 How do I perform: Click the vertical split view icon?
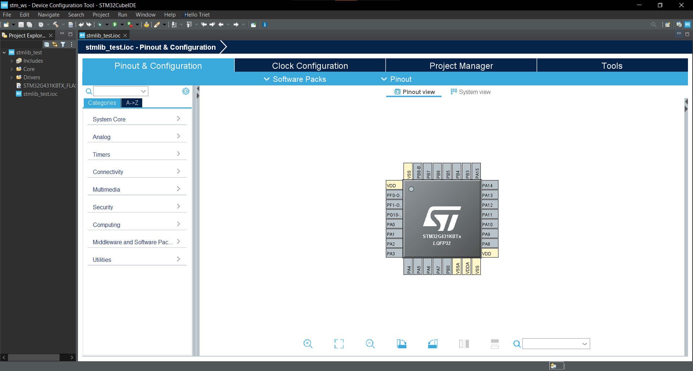464,344
